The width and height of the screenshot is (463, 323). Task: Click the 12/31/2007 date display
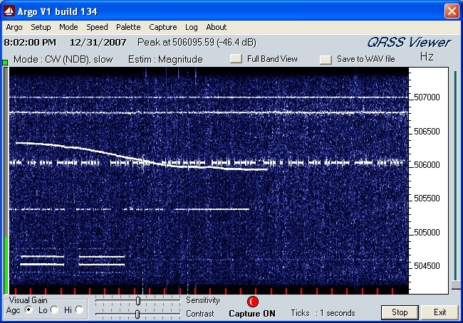[x=98, y=43]
